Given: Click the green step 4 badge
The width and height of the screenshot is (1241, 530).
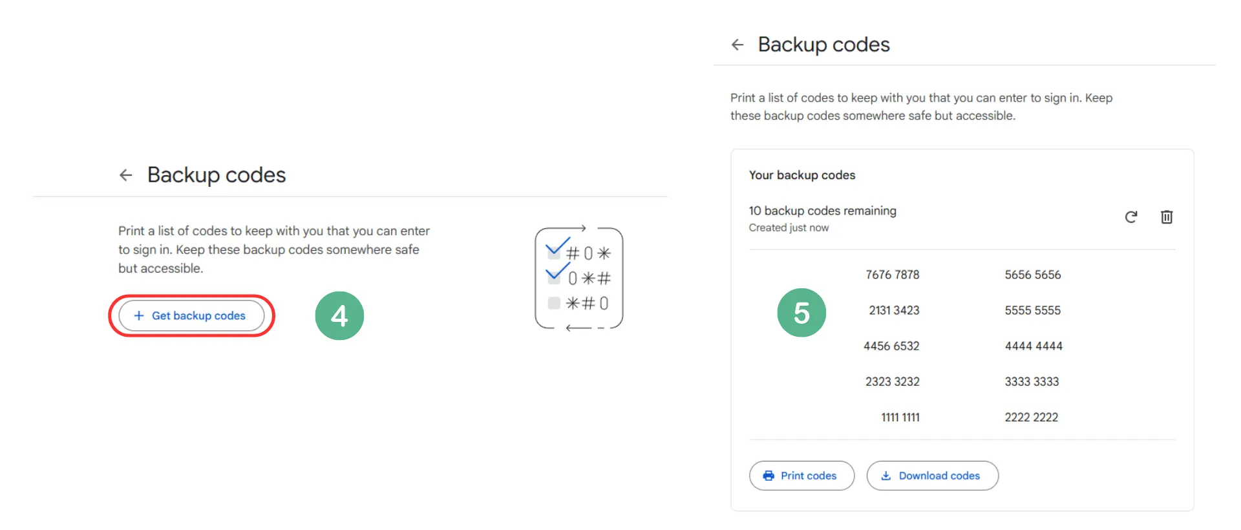Looking at the screenshot, I should point(339,315).
